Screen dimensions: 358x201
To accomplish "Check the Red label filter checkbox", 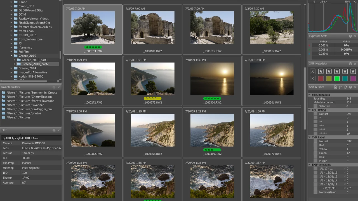I will pos(316,145).
